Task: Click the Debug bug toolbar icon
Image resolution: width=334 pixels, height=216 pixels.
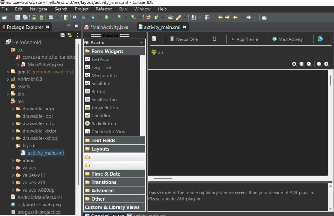Action: coord(92,17)
